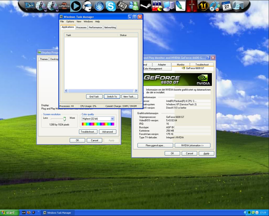Click OK in the NVIDIA dialog
Viewport: 269px width, 216px height.
tap(172, 153)
